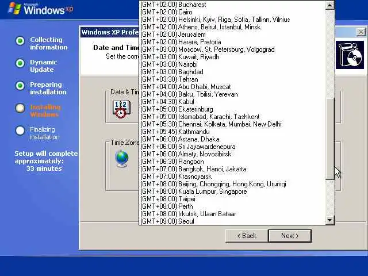Select Harare, Pretoria time zone
This screenshot has width=368, height=276.
232,42
